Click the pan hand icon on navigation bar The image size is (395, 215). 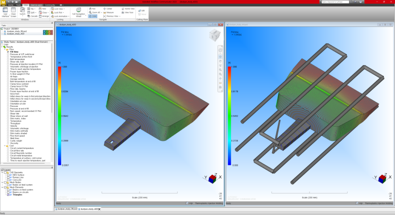220,61
